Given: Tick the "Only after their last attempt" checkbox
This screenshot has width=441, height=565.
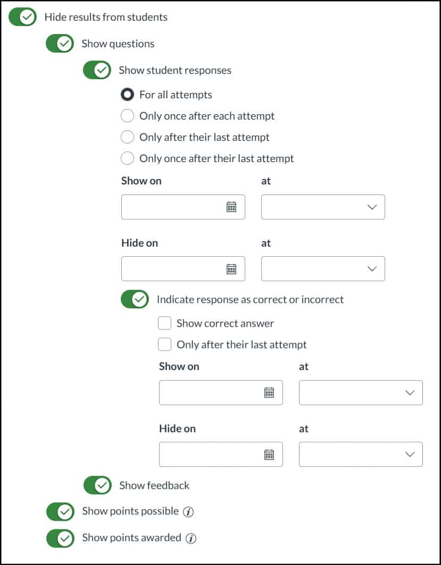Looking at the screenshot, I should [165, 344].
